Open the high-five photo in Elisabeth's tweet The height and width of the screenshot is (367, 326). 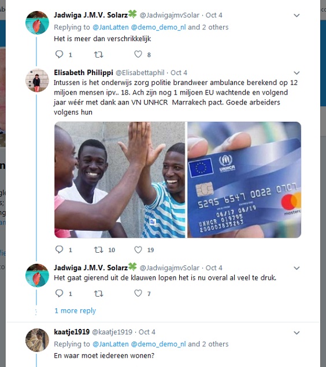(x=120, y=180)
